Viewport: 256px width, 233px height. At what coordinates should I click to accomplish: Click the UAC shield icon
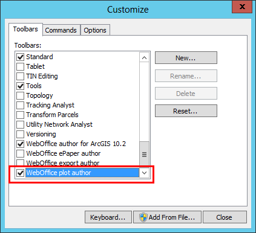[x=143, y=217]
